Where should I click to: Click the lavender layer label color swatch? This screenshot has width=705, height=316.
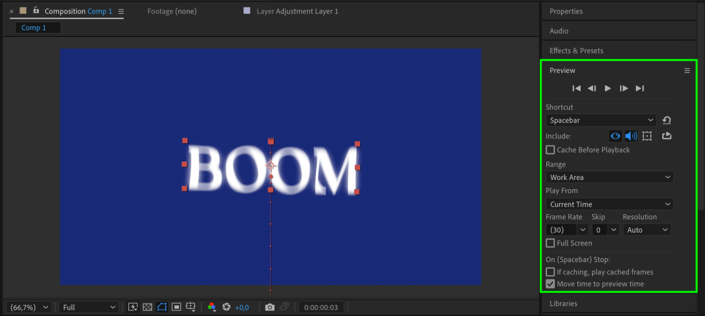(247, 11)
